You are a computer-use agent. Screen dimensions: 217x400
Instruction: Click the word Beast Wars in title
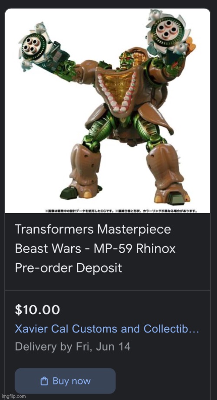(x=49, y=248)
